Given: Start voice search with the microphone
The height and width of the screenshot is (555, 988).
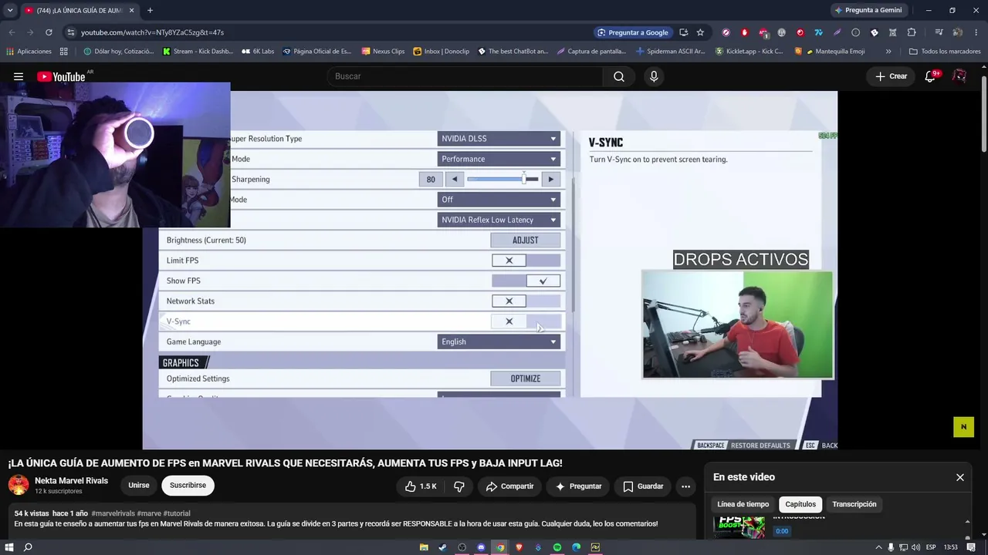Looking at the screenshot, I should [x=654, y=76].
